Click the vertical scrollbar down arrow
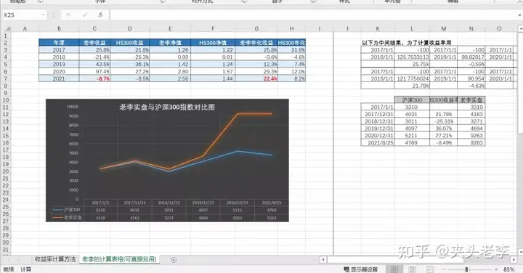Image resolution: width=523 pixels, height=273 pixels. click(520, 252)
